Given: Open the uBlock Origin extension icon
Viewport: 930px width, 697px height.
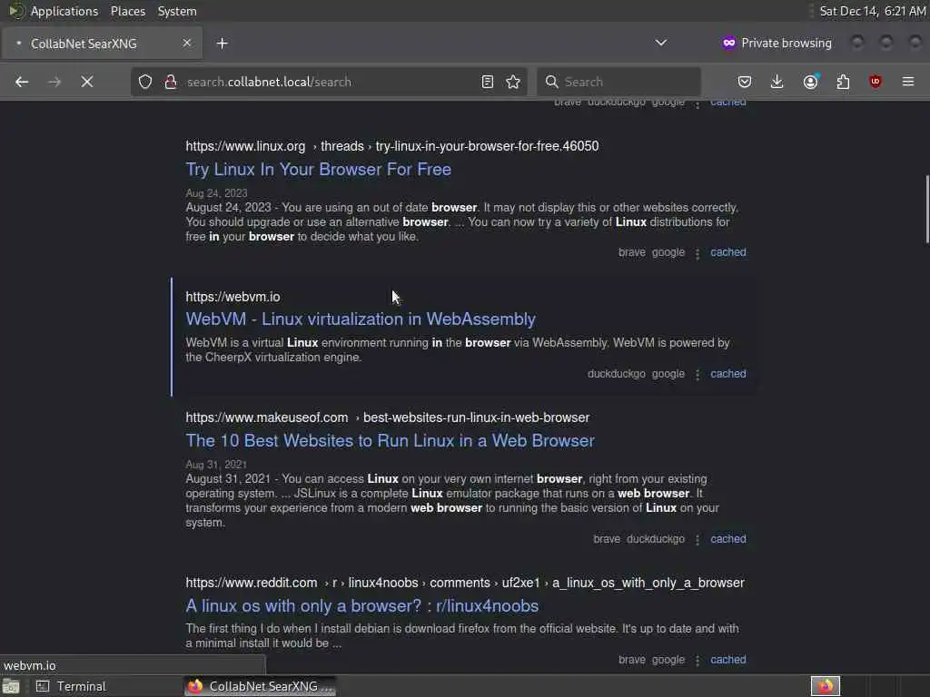Looking at the screenshot, I should click(x=876, y=82).
